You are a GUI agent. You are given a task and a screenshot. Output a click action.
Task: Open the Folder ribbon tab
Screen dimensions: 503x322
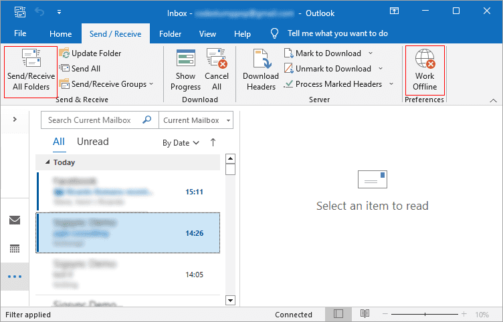pyautogui.click(x=170, y=33)
